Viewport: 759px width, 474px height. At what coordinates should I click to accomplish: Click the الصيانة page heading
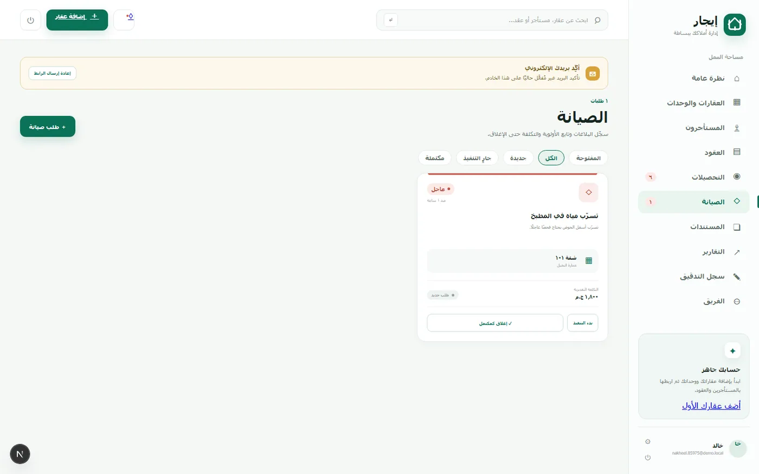582,118
